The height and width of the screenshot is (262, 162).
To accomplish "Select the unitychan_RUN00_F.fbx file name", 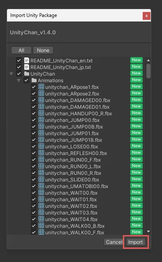I will [73, 160].
